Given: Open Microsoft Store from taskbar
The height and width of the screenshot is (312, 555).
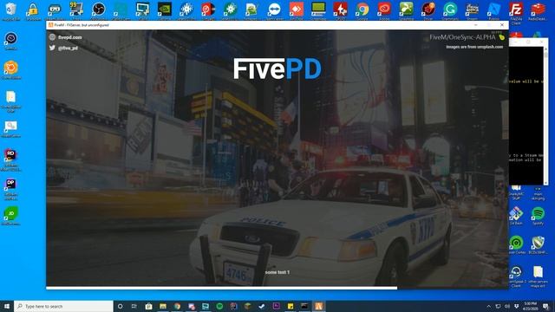Looking at the screenshot, I should coord(148,306).
